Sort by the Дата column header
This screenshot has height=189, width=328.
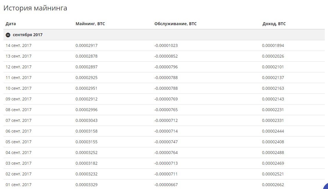(x=11, y=24)
